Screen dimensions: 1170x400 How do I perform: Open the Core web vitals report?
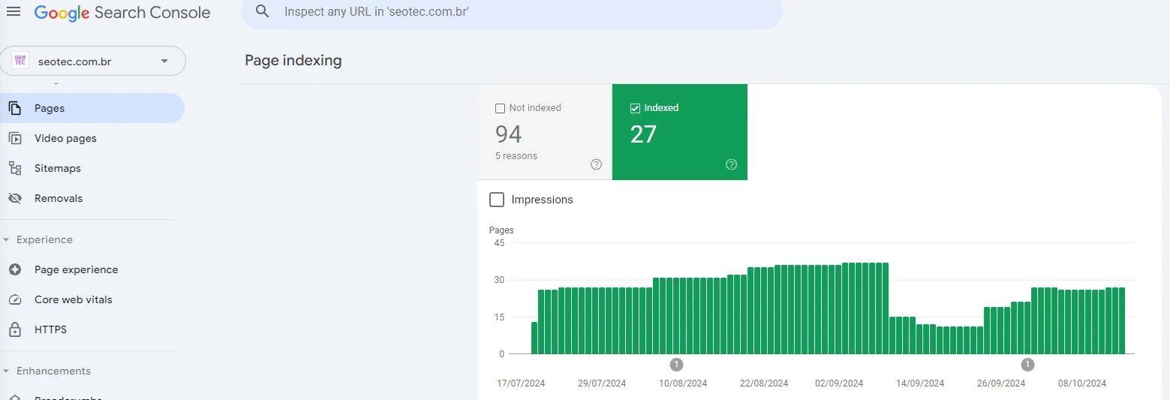[x=92, y=299]
